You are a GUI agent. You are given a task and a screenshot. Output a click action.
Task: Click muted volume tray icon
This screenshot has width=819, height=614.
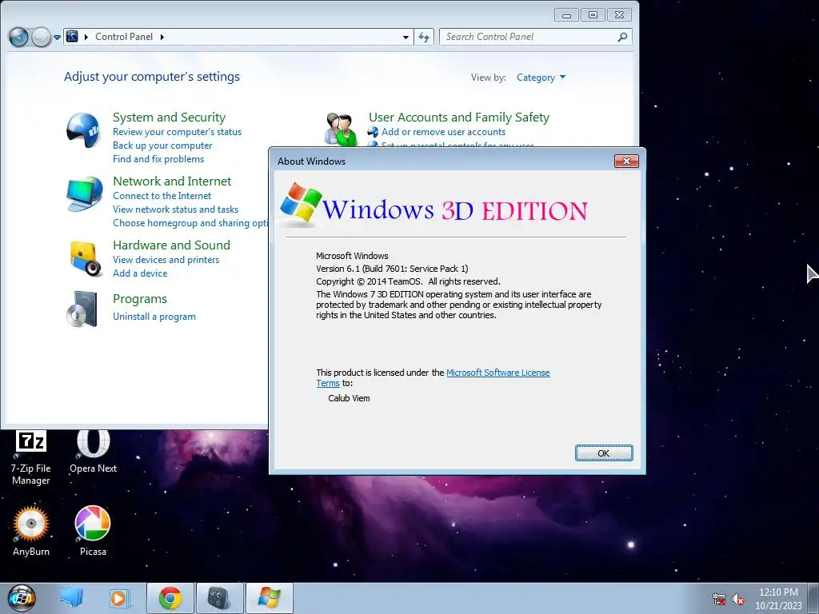[x=738, y=599]
